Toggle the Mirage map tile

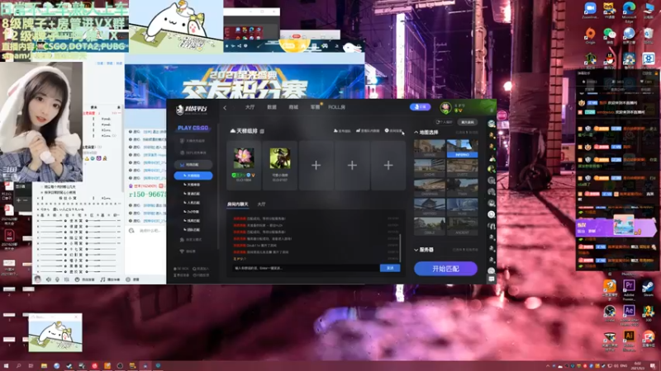[429, 148]
